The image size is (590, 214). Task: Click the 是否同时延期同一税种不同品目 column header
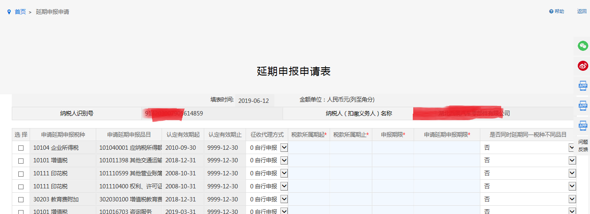click(x=528, y=135)
